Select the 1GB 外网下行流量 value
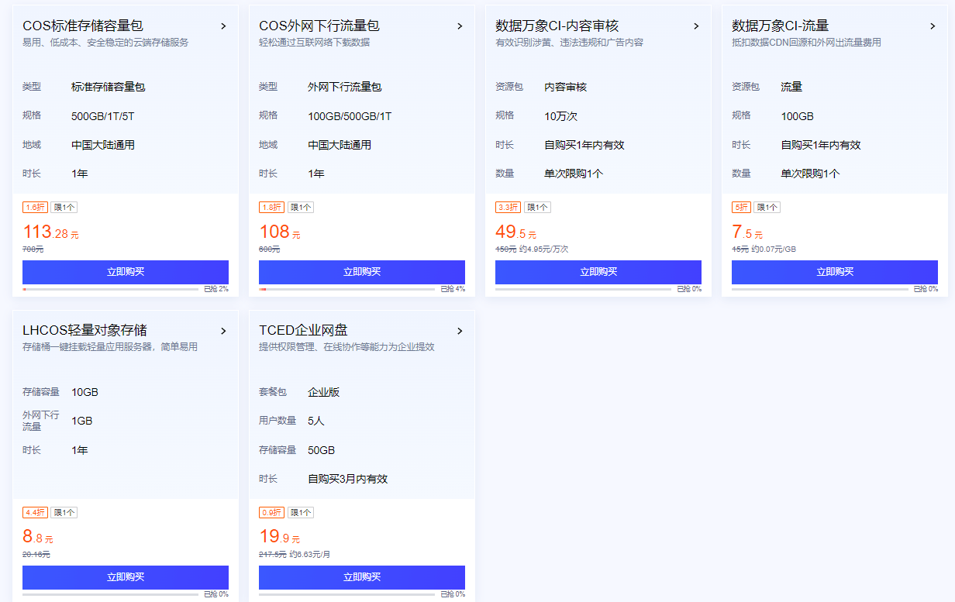The height and width of the screenshot is (602, 955). click(81, 421)
